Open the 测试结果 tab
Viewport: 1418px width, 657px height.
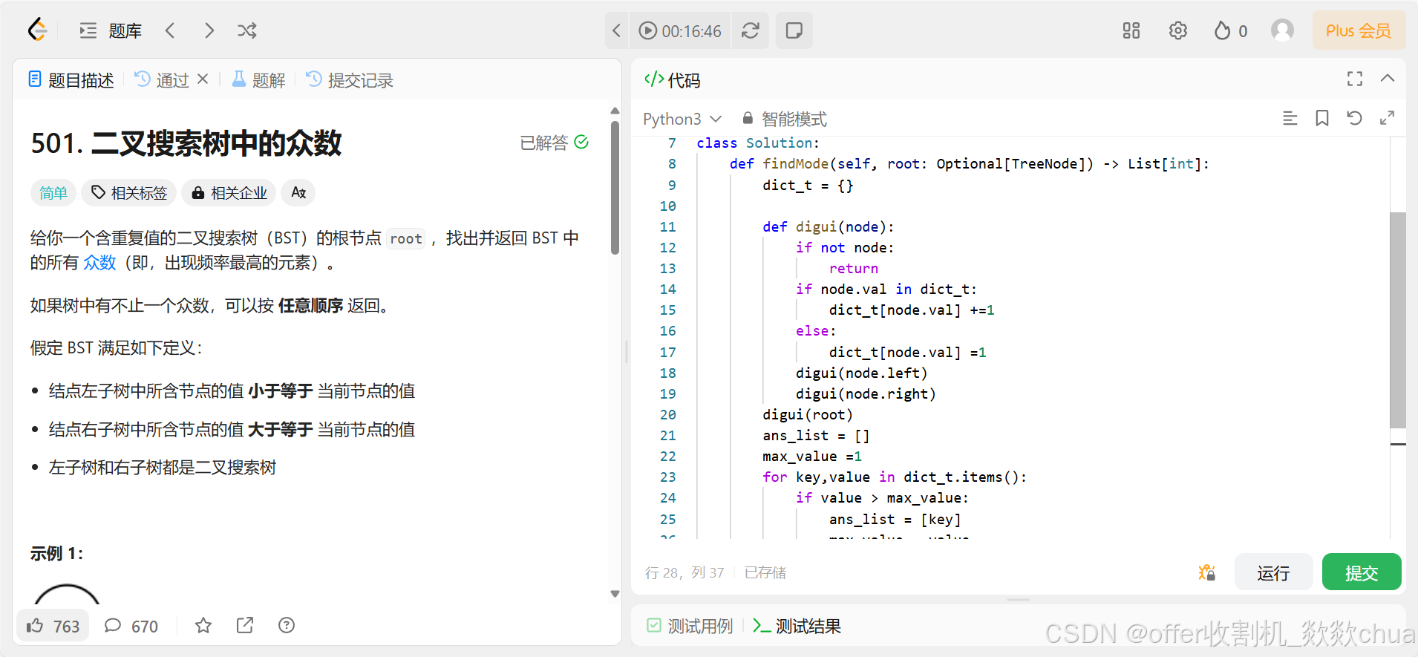pos(797,626)
